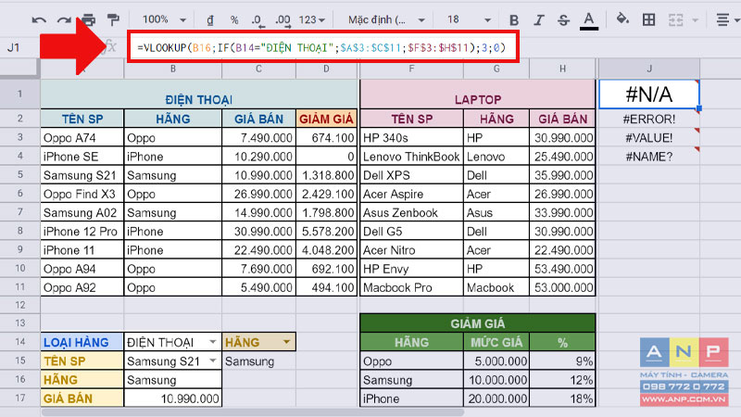Screen dimensions: 741x417
Task: Print the spreadsheet
Action: pyautogui.click(x=88, y=19)
